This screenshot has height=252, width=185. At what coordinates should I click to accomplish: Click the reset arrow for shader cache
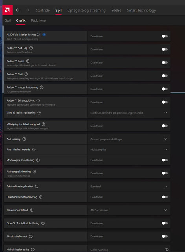167,250
